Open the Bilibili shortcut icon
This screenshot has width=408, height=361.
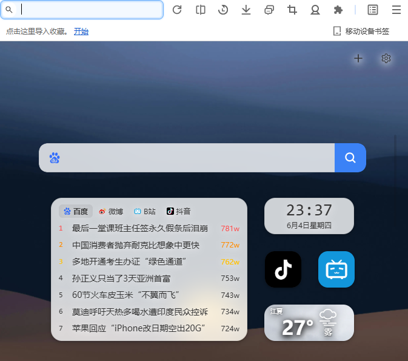tap(336, 269)
